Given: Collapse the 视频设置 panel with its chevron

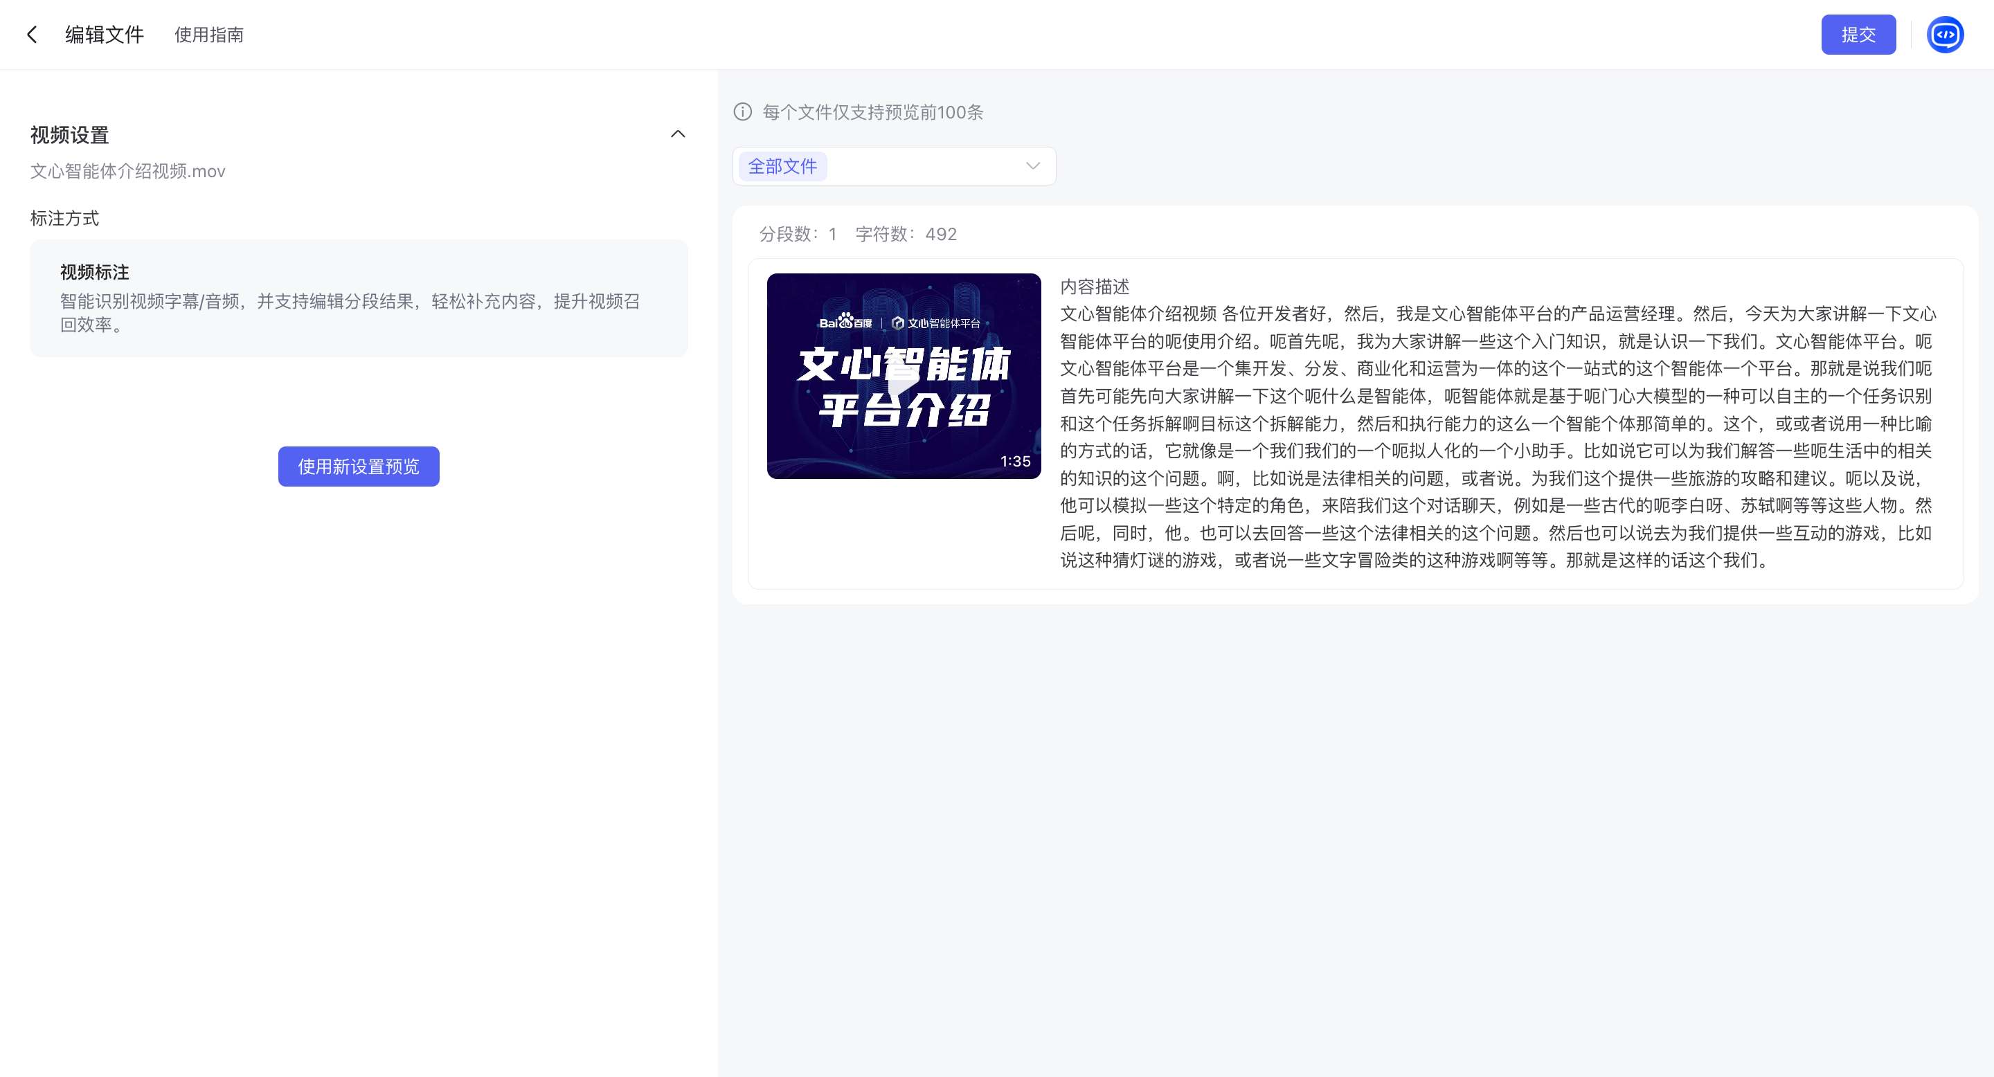Looking at the screenshot, I should click(678, 134).
